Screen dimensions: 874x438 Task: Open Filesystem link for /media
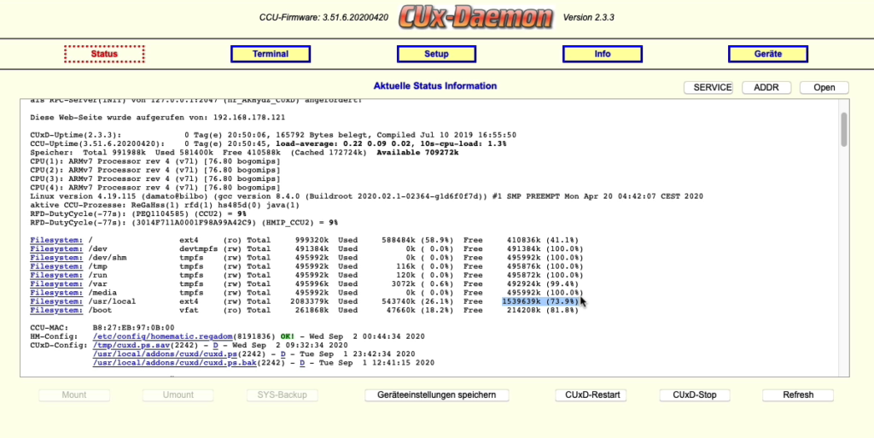[x=56, y=293]
